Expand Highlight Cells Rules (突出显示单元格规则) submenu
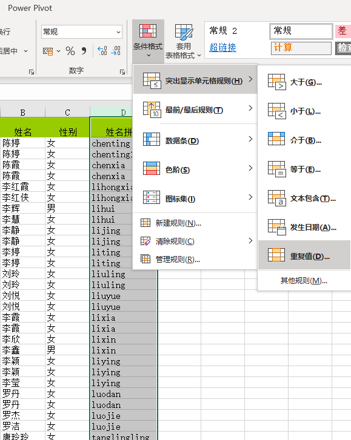 pos(195,80)
